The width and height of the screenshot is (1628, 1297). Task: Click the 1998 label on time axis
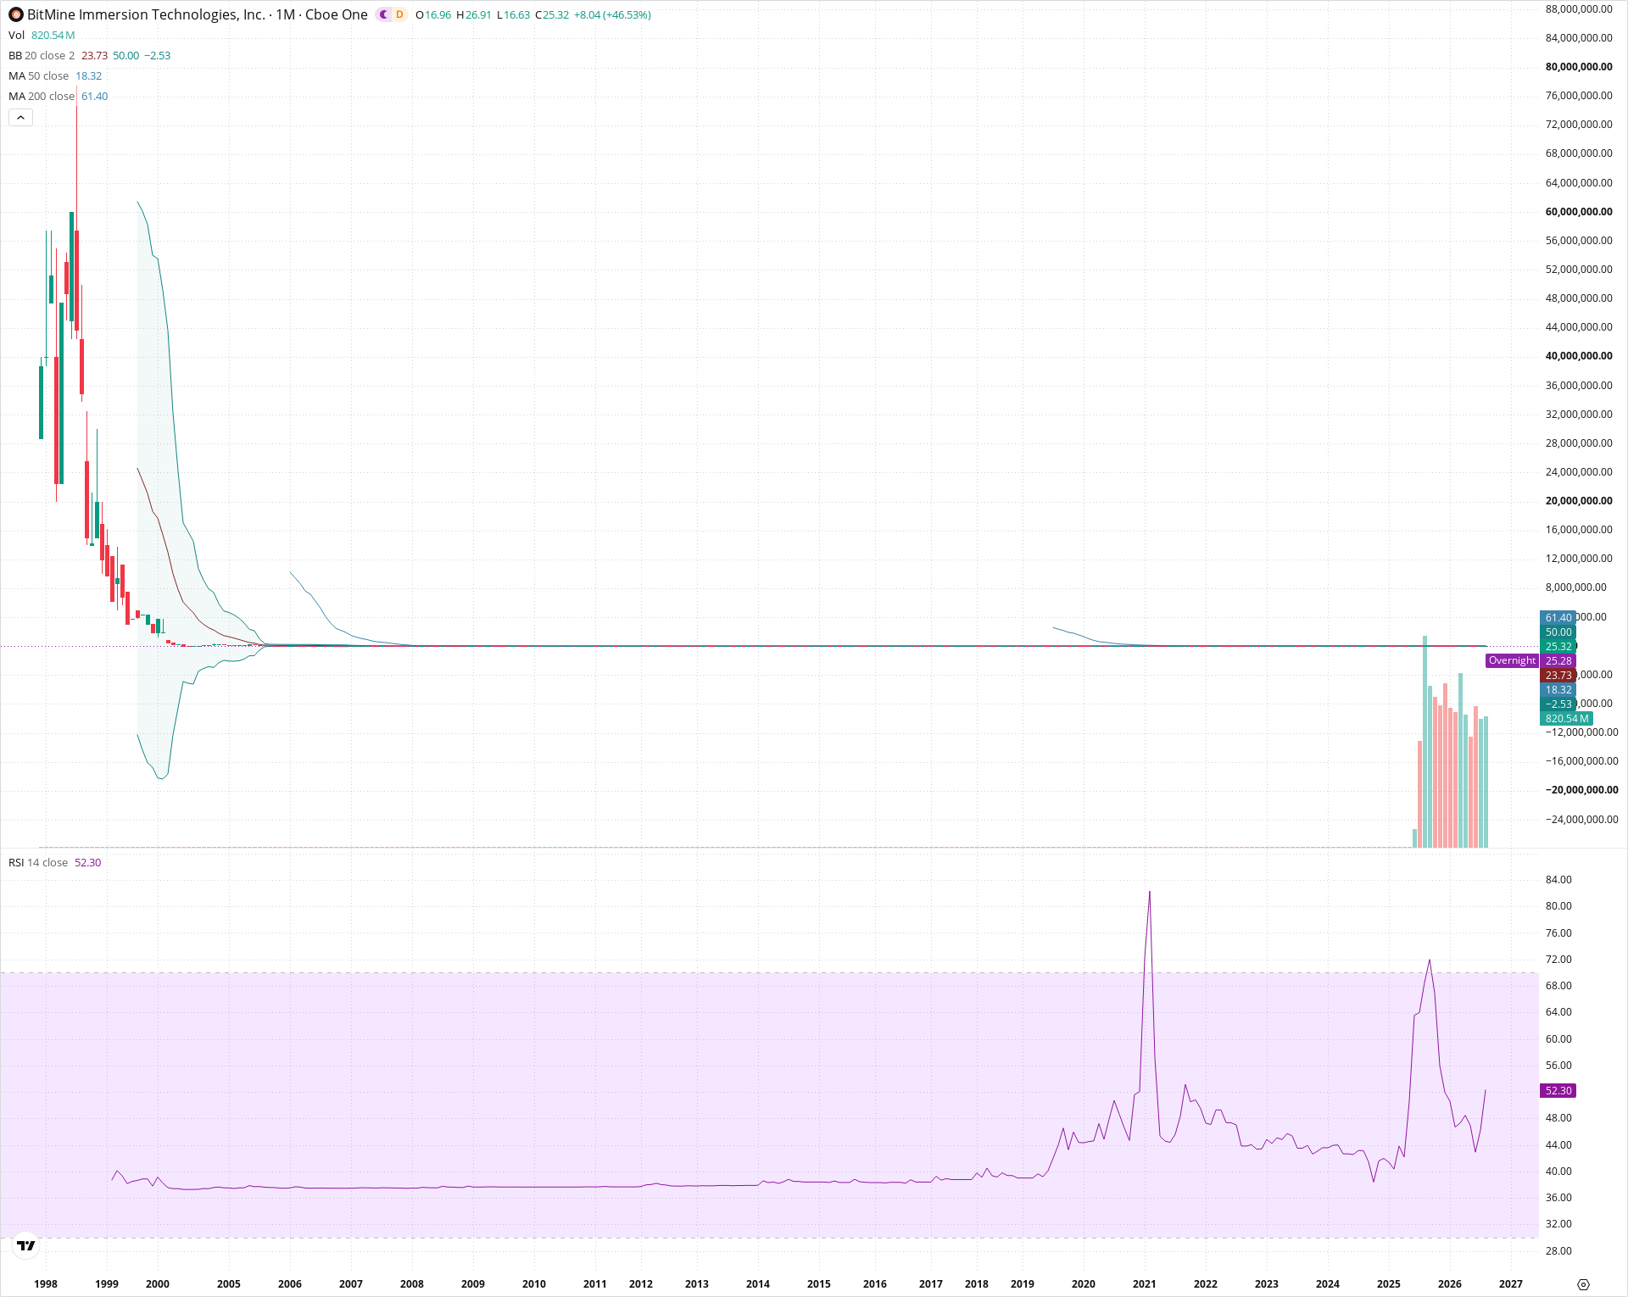click(46, 1283)
